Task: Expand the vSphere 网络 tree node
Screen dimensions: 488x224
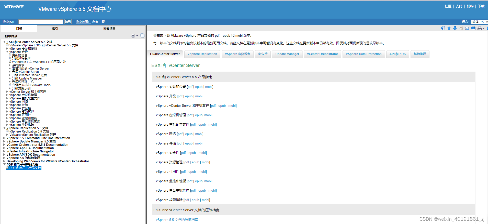Action: coord(7,101)
